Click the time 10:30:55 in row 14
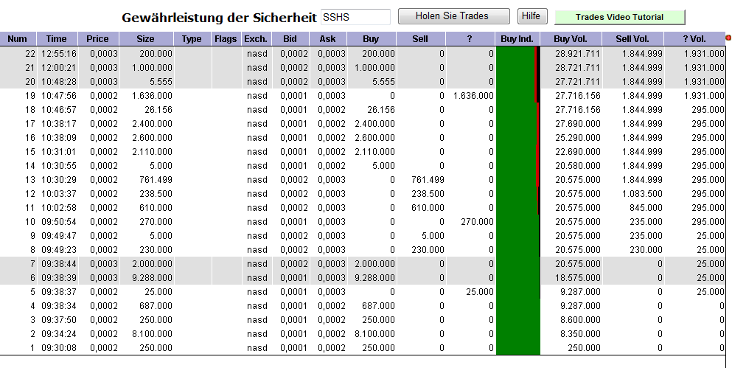Image resolution: width=732 pixels, height=368 pixels. coord(59,166)
